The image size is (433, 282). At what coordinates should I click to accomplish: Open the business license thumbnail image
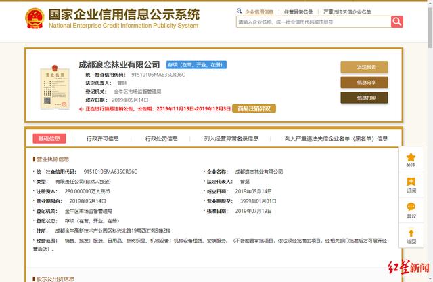55,87
